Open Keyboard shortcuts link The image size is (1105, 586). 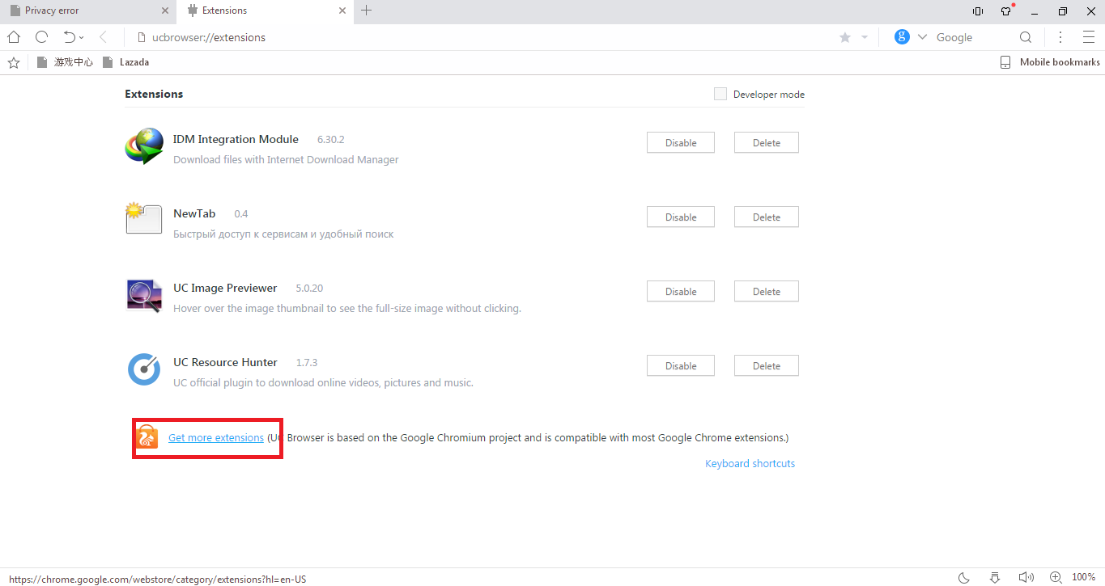tap(750, 463)
